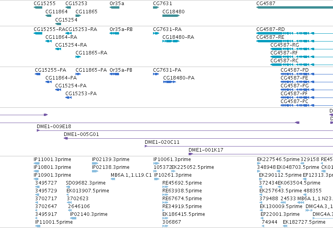Click EST RE63938.5prime
Image resolution: width=333 pixels, height=228 pixels.
(x=165, y=195)
